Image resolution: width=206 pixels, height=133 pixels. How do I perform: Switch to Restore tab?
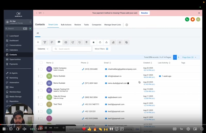(78, 25)
